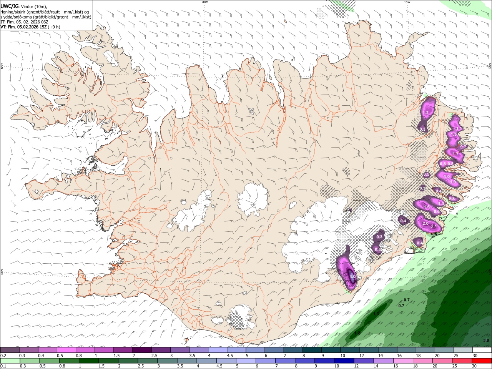Click the UWC/IG title in the header
Screen dimensions: 492x369
click(x=9, y=6)
